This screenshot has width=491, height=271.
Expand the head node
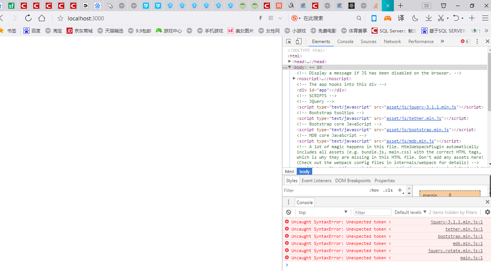pos(290,62)
